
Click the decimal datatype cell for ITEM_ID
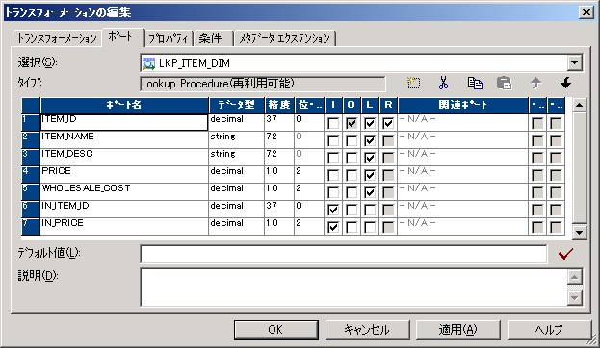click(237, 123)
